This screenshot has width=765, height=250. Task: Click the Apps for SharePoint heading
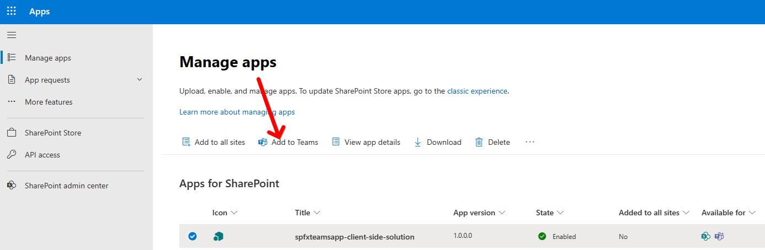[229, 183]
